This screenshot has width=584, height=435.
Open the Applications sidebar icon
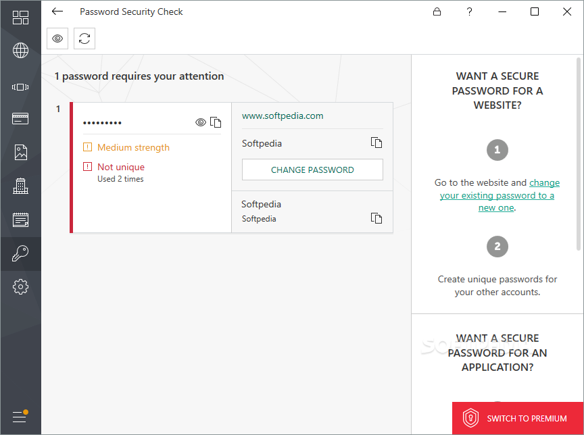pyautogui.click(x=20, y=87)
